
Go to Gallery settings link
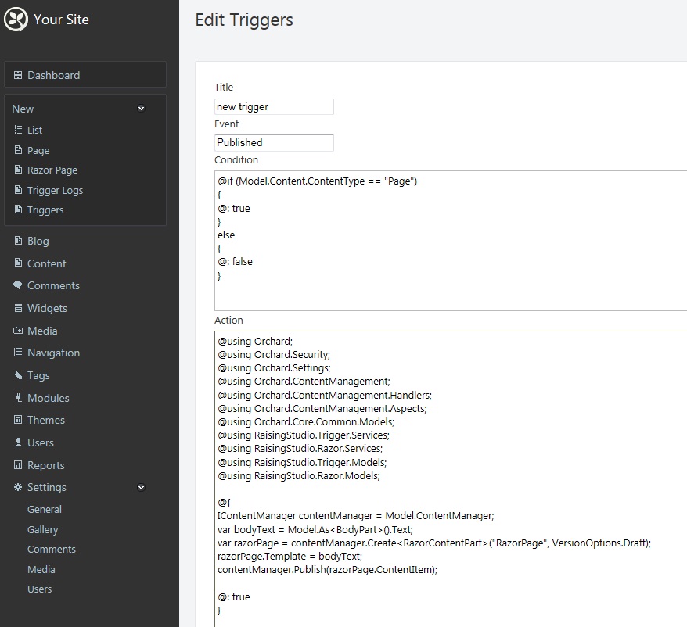pyautogui.click(x=42, y=530)
